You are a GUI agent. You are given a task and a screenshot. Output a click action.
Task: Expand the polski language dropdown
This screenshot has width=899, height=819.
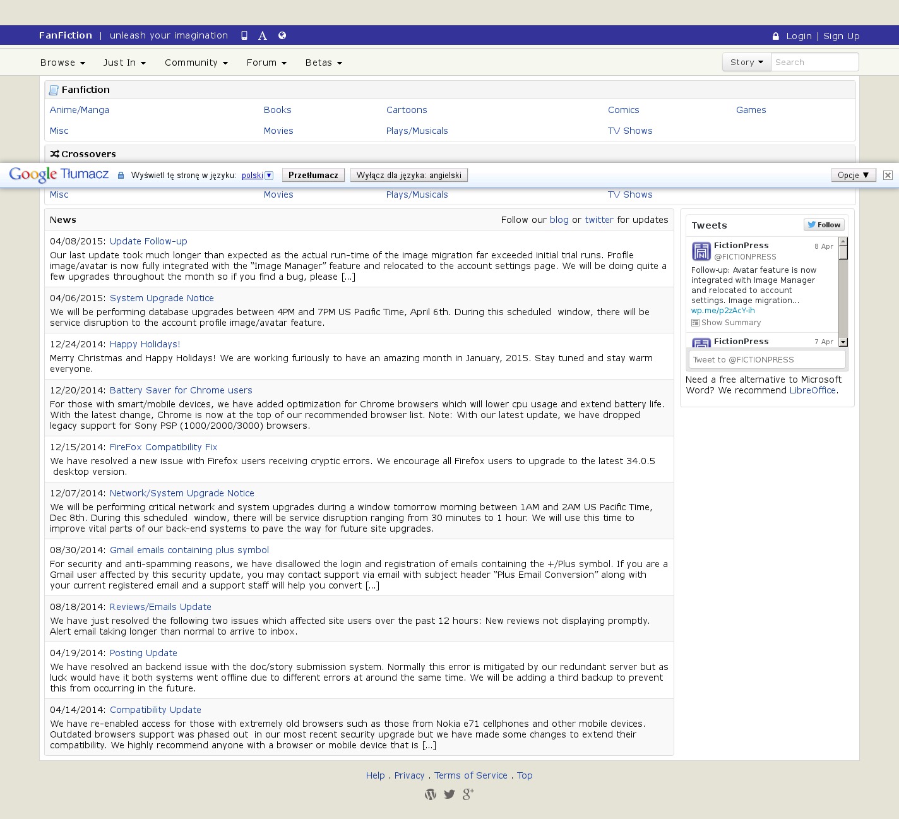[269, 176]
